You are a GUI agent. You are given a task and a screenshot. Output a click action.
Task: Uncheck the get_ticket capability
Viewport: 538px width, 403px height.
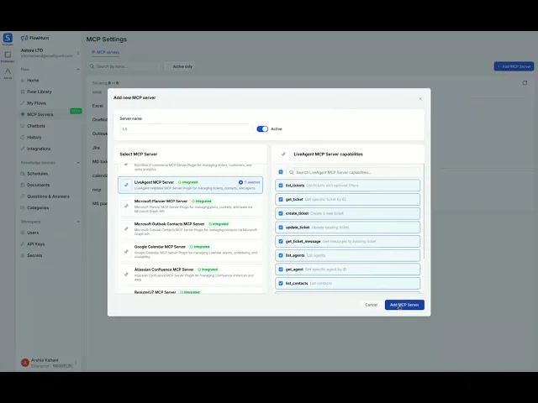pyautogui.click(x=281, y=200)
